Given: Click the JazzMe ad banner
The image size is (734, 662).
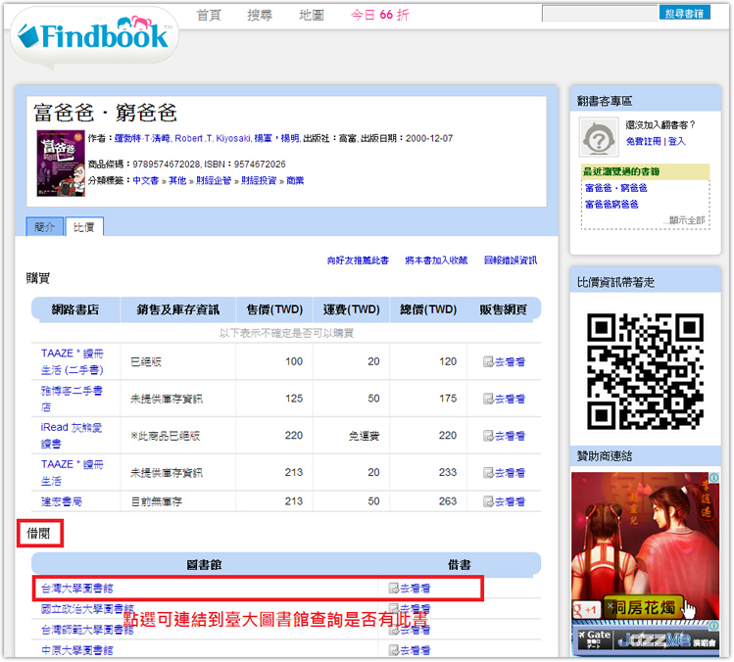Looking at the screenshot, I should coord(645,638).
